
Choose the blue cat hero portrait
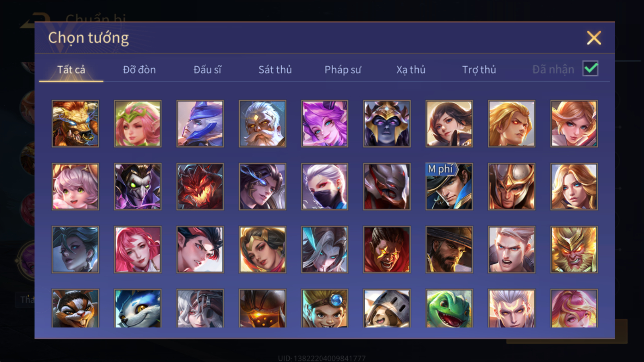[138, 309]
